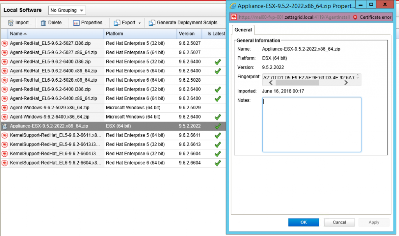
Task: Confirm the properties dialog with OK
Action: 304,222
